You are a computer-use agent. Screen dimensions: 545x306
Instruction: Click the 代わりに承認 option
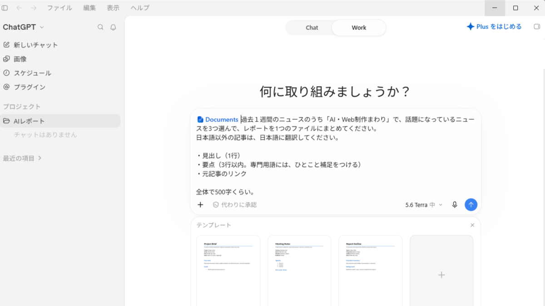[235, 205]
